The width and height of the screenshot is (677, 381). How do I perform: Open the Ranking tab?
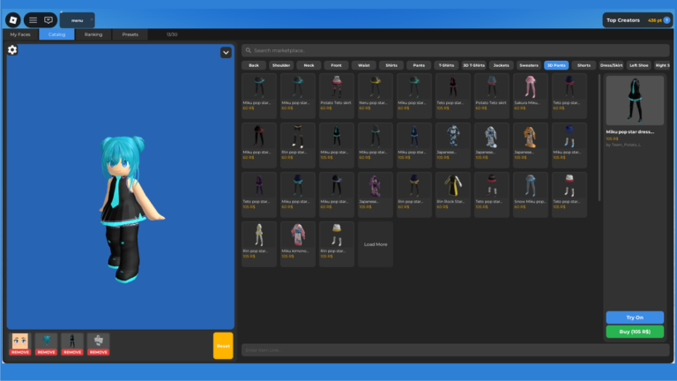(x=93, y=34)
